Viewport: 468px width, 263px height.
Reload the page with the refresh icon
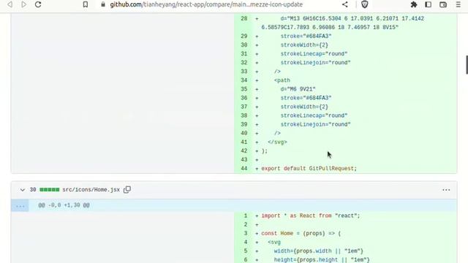[38, 4]
